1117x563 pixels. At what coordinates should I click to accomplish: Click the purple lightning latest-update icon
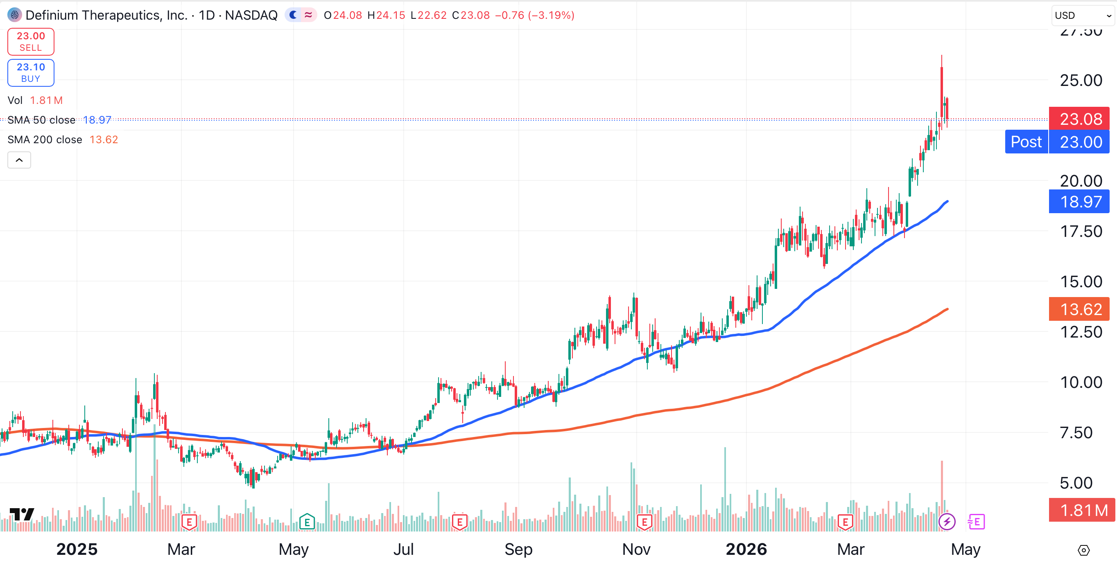(x=947, y=521)
